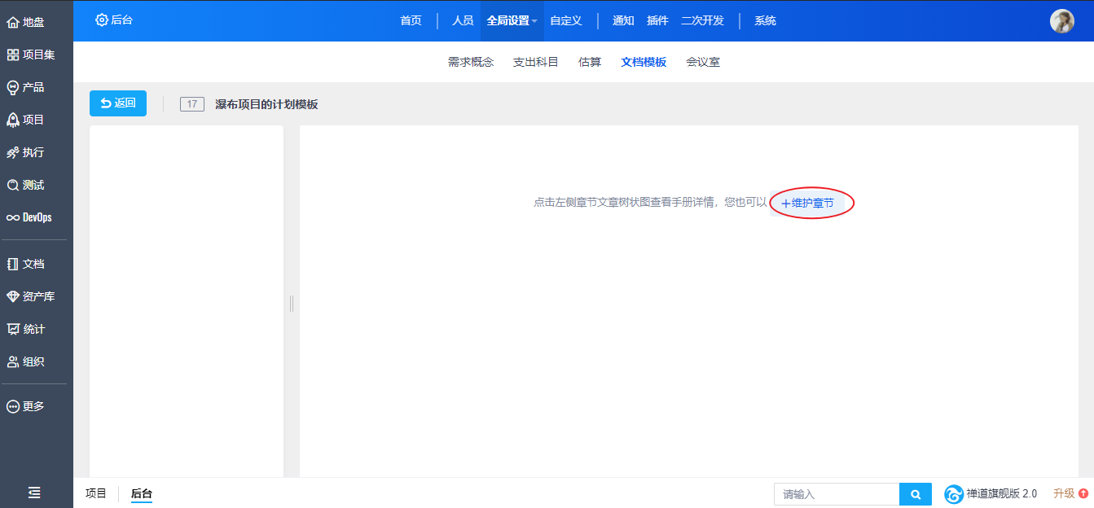Viewport: 1094px width, 508px height.
Task: Open the 二次开发 top menu
Action: click(x=702, y=20)
